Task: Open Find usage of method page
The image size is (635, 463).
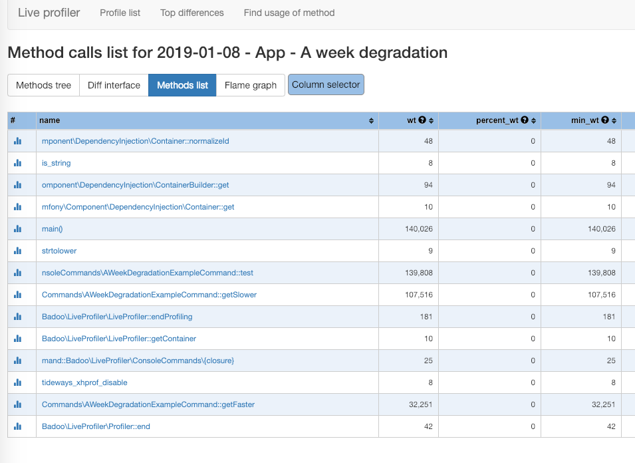Action: tap(289, 13)
